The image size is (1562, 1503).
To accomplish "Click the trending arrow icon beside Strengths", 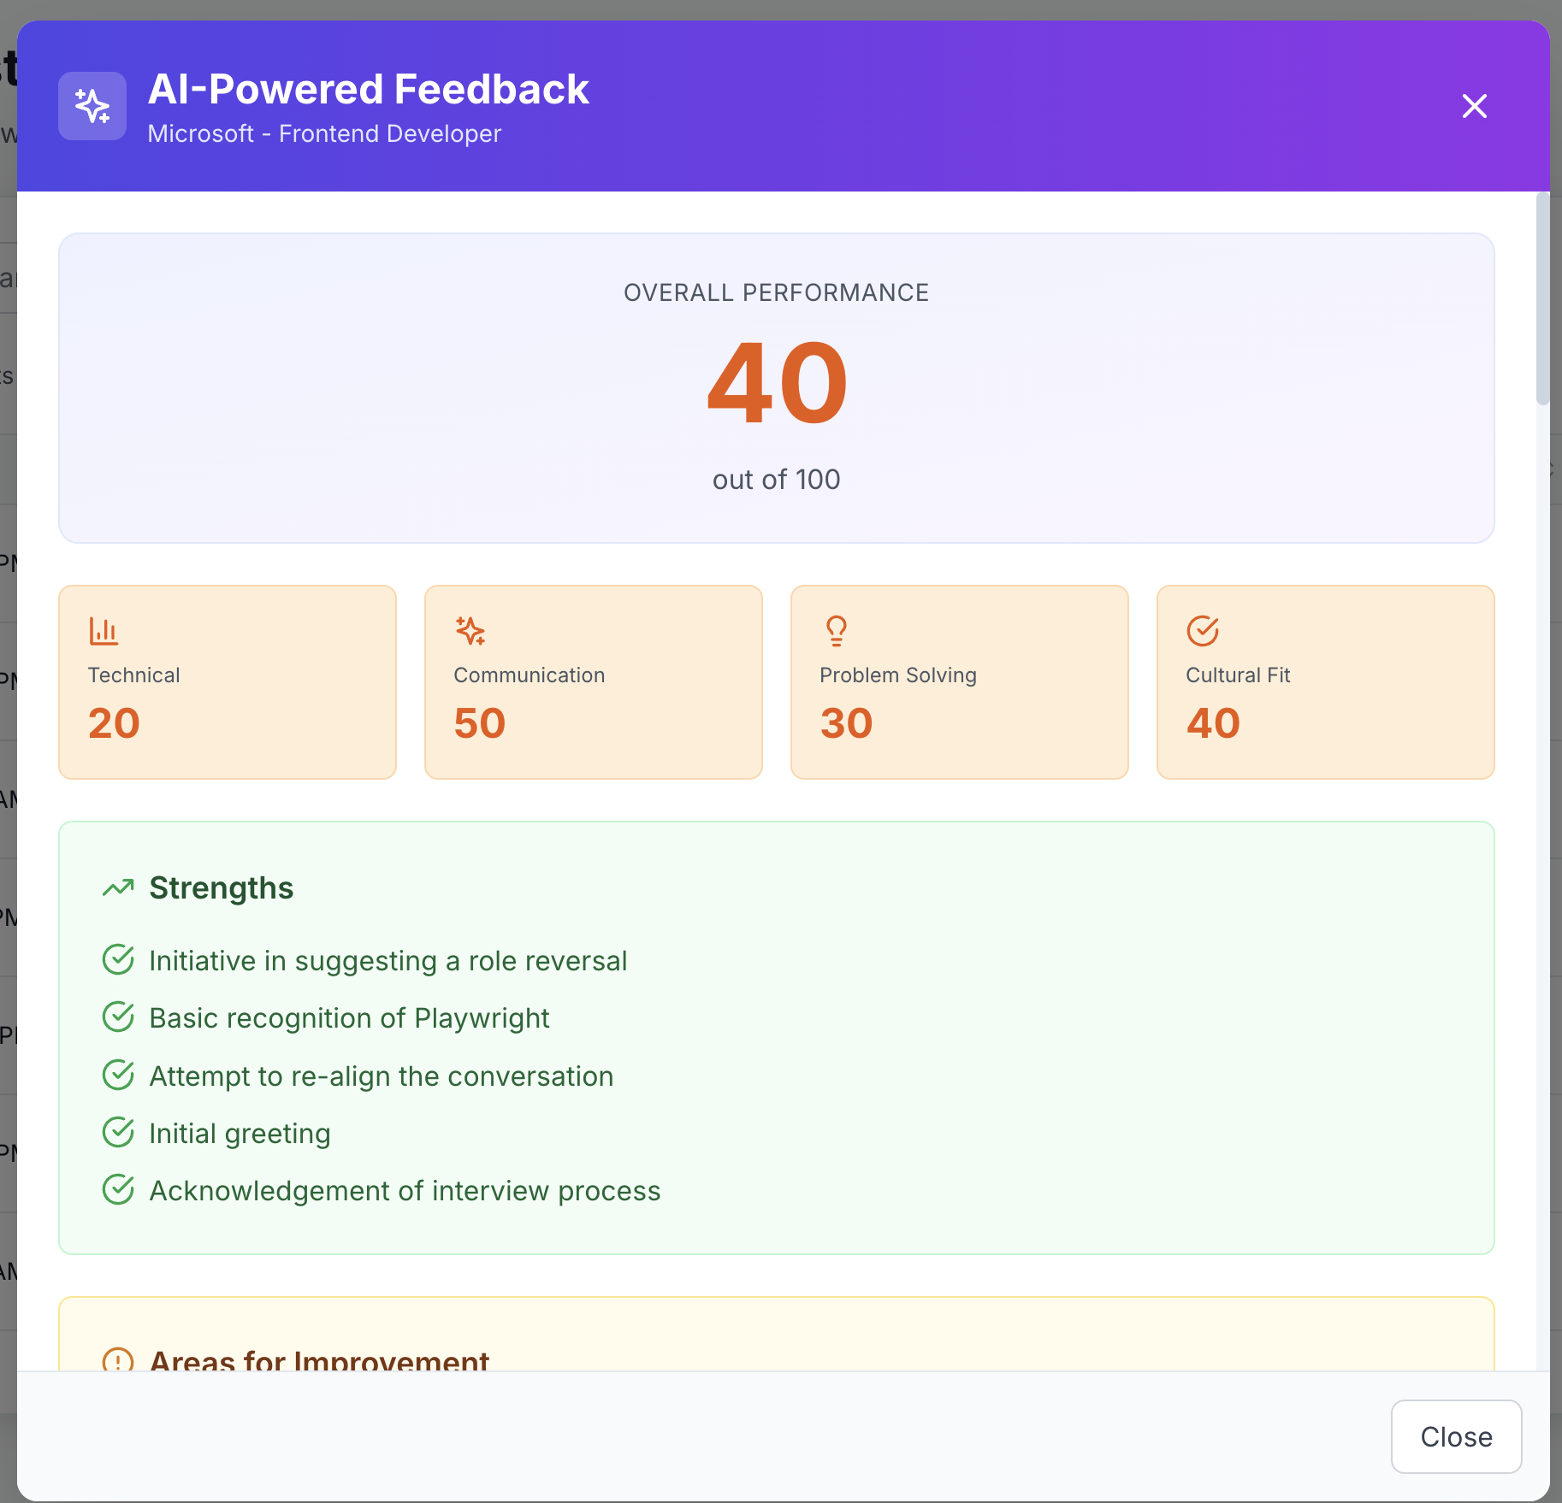I will pyautogui.click(x=119, y=887).
